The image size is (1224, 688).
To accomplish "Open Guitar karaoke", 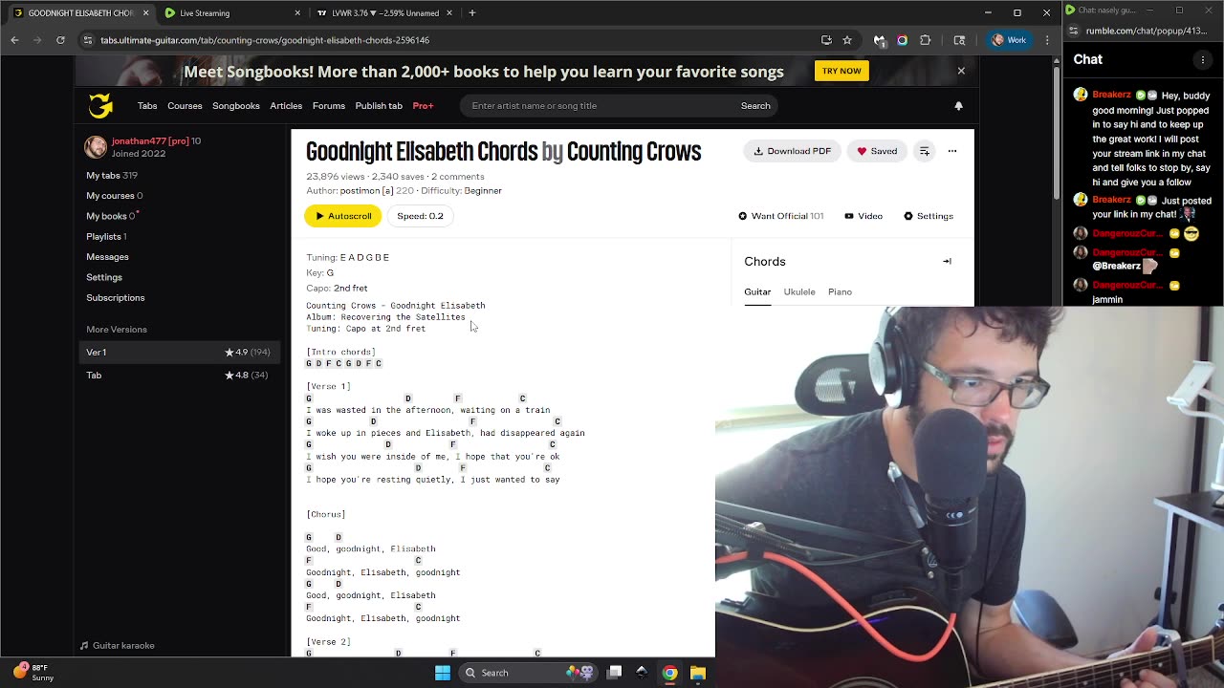I will pyautogui.click(x=117, y=646).
